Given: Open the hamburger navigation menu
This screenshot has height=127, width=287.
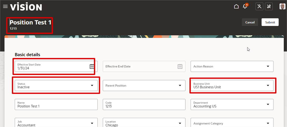Looking at the screenshot, I should [5, 7].
